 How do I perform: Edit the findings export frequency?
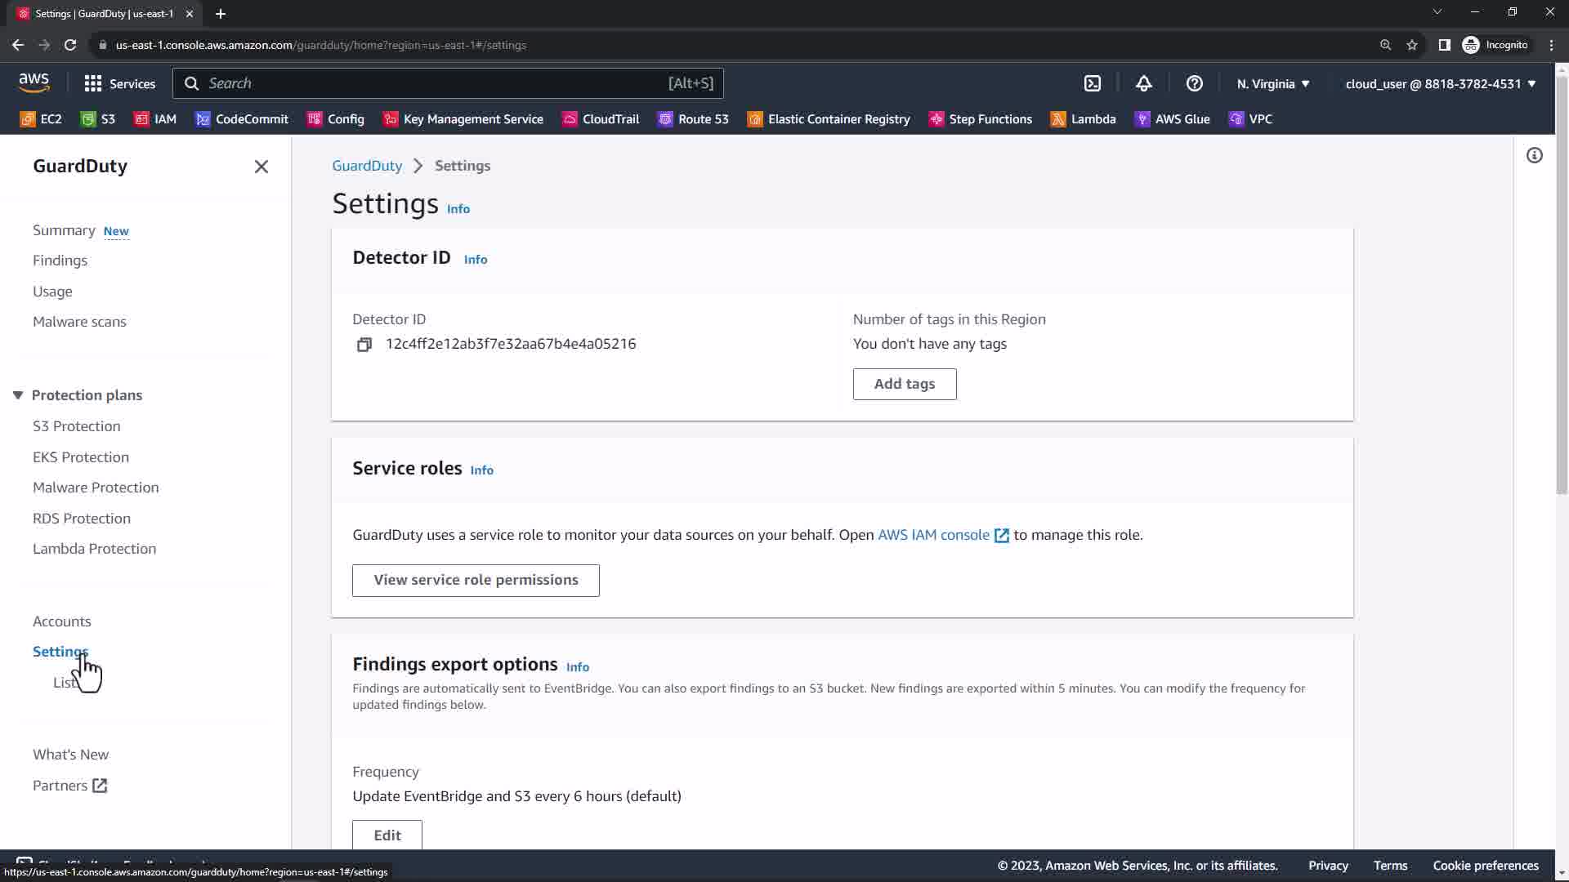pos(387,835)
